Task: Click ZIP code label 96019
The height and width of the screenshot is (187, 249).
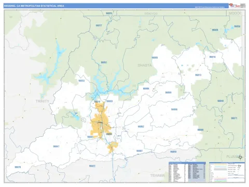Action: point(97,102)
